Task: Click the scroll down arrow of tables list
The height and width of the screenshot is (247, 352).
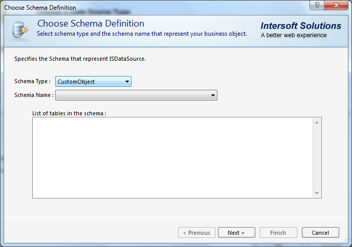Action: point(317,193)
